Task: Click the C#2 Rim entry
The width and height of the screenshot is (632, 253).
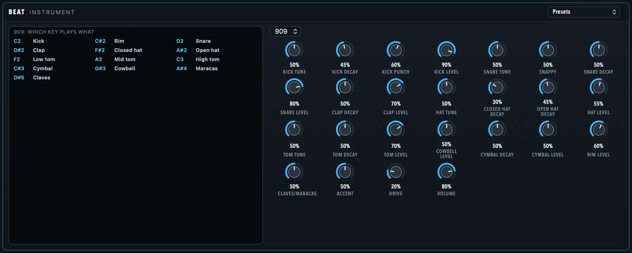Action: pyautogui.click(x=109, y=41)
